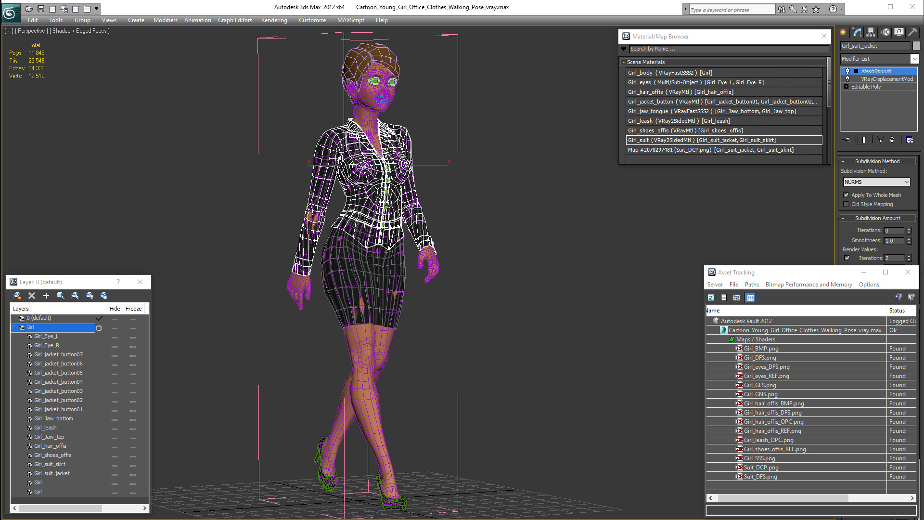Viewport: 924px width, 520px height.
Task: Expand MeshSmooth sub-object tree
Action: (x=856, y=71)
